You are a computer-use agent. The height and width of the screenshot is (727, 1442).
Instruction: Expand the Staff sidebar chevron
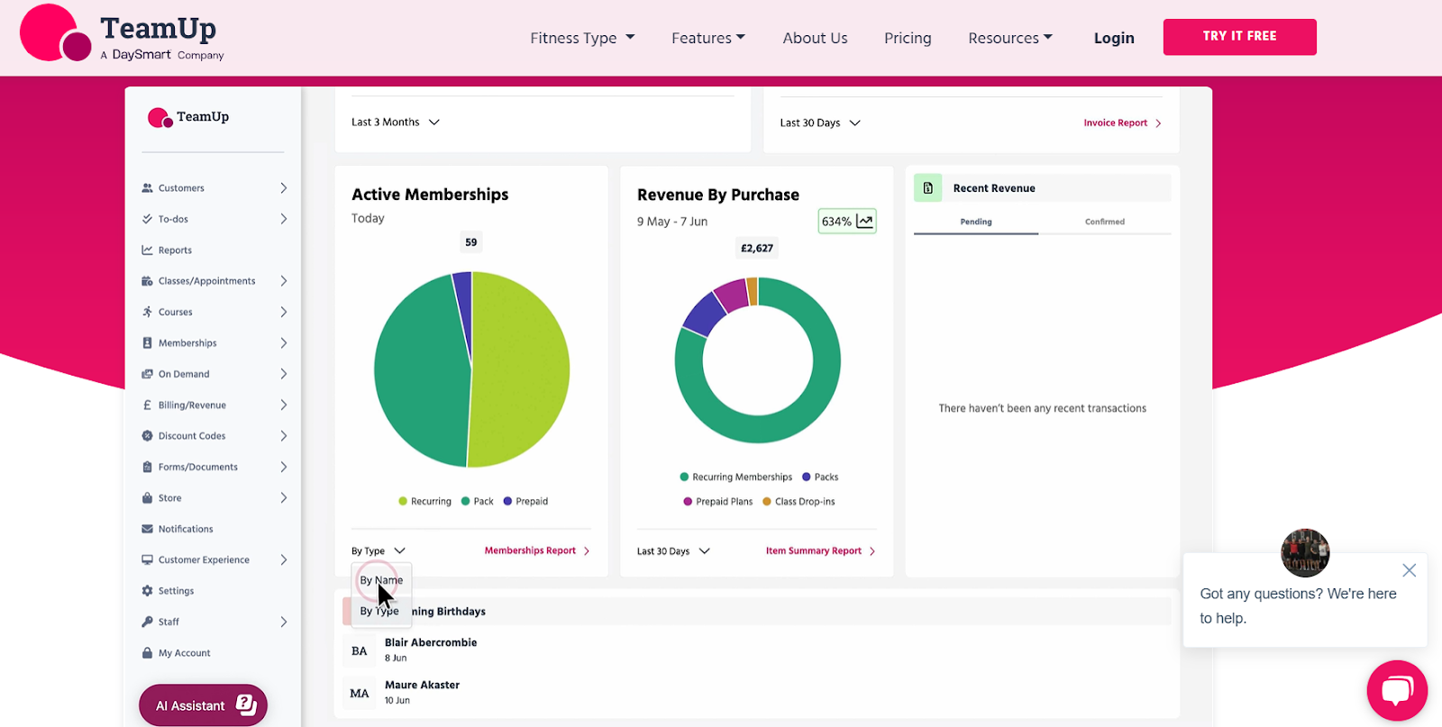pyautogui.click(x=284, y=622)
